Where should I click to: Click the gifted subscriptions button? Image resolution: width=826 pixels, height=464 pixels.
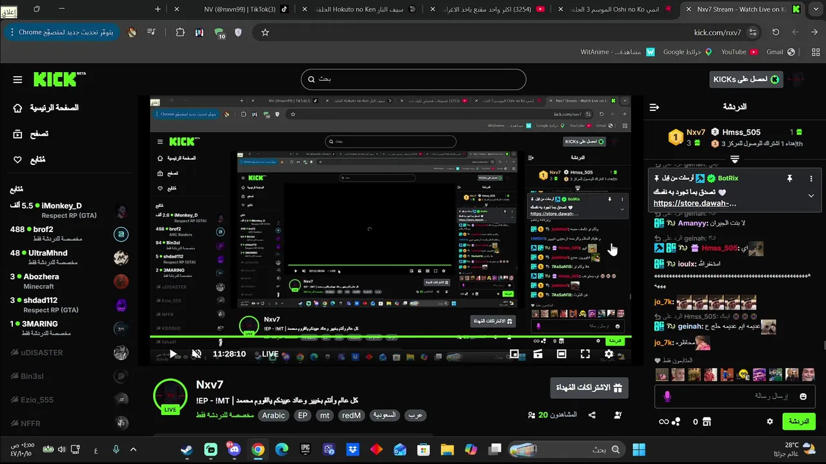[589, 388]
